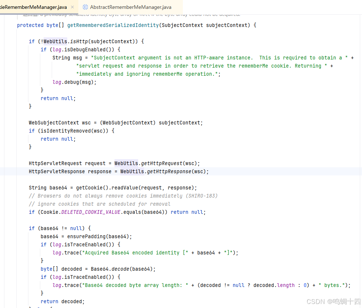
Task: Click 'HttpServletResponse response' declaration
Action: 70,172
